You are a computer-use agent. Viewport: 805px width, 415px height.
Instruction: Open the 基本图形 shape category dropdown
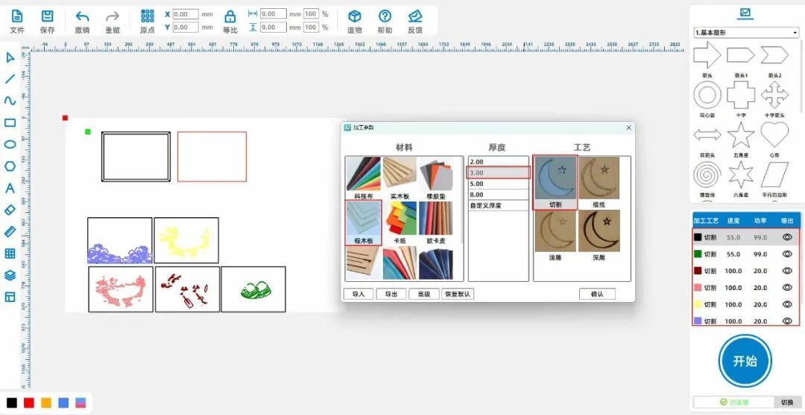[746, 33]
